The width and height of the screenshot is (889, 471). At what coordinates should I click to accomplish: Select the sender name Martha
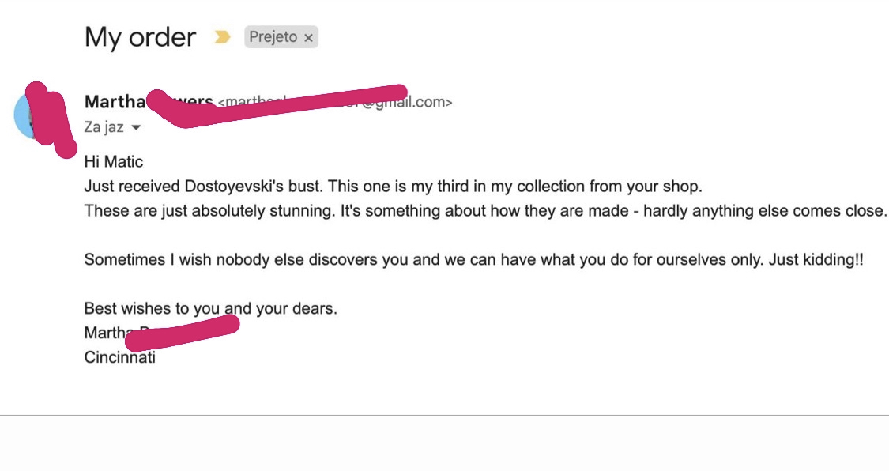(115, 101)
